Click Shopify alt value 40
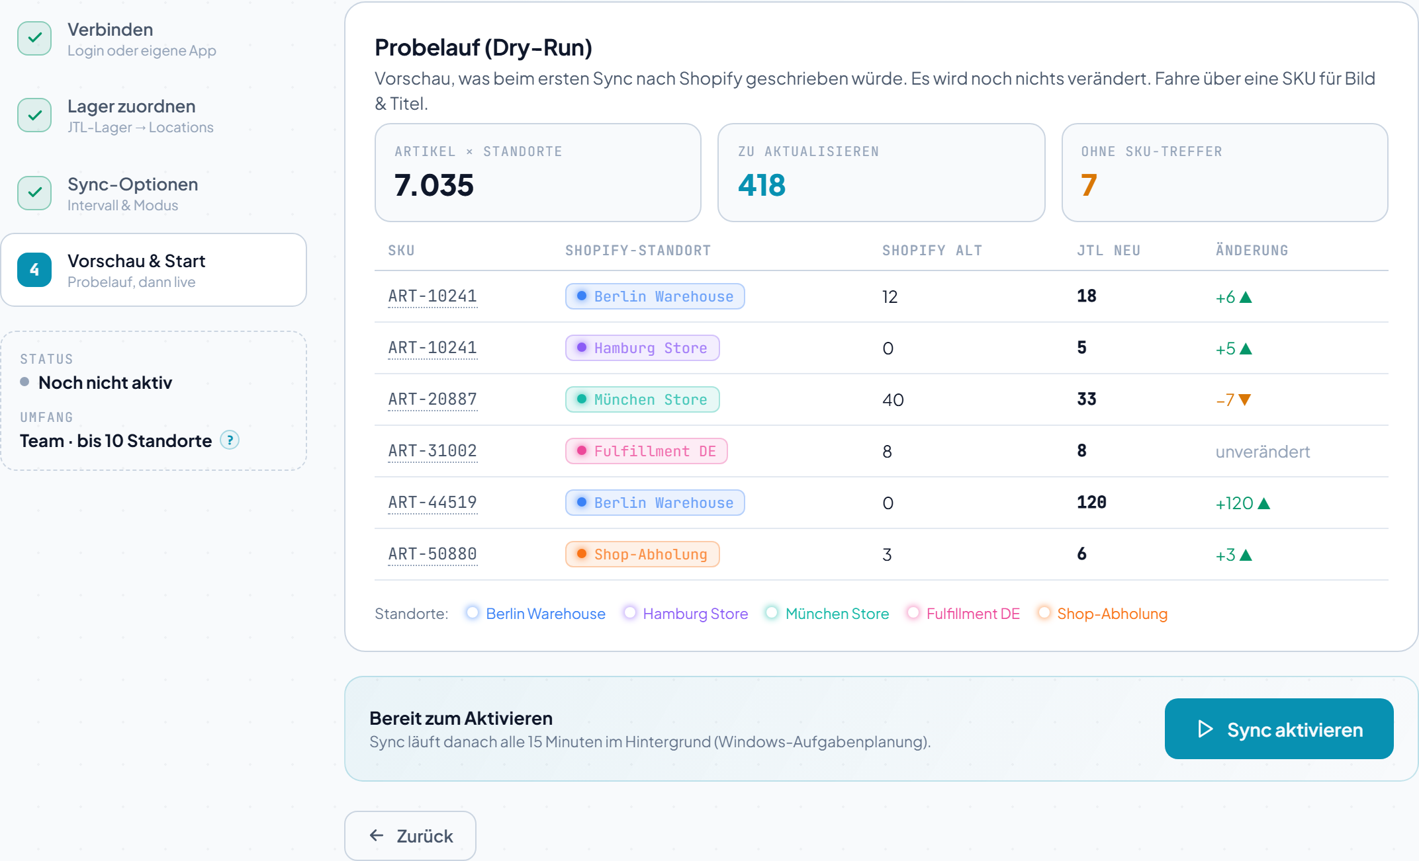1419x861 pixels. pyautogui.click(x=893, y=399)
